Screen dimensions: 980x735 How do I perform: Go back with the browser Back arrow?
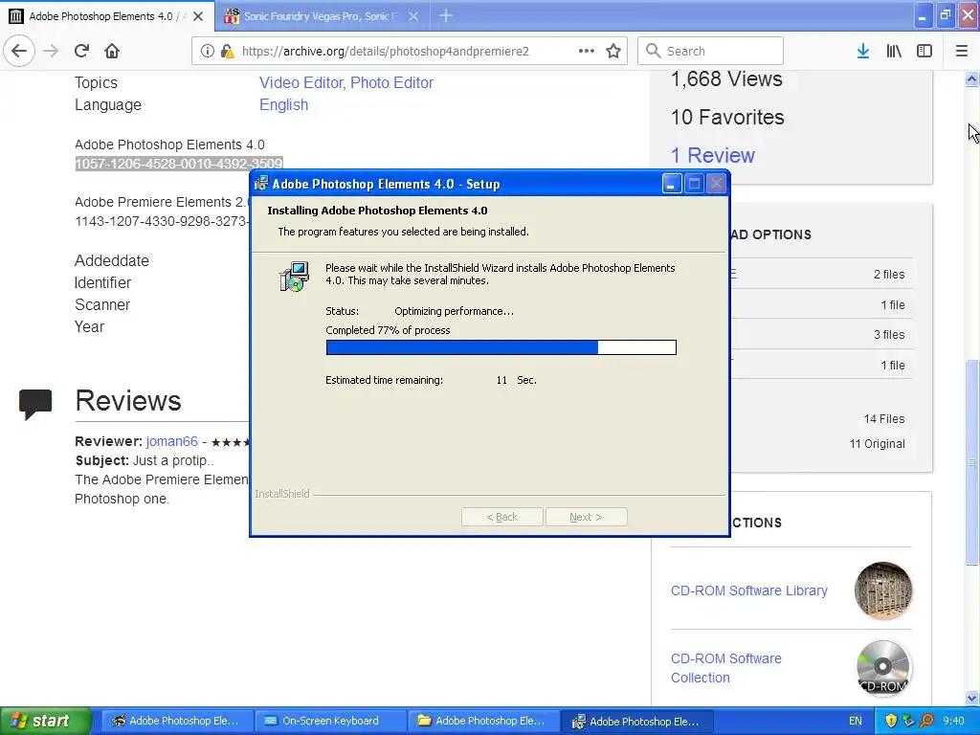(x=19, y=51)
